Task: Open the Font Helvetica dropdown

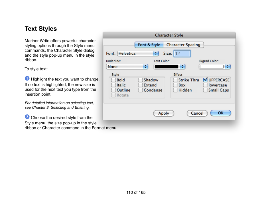Action: (138, 53)
